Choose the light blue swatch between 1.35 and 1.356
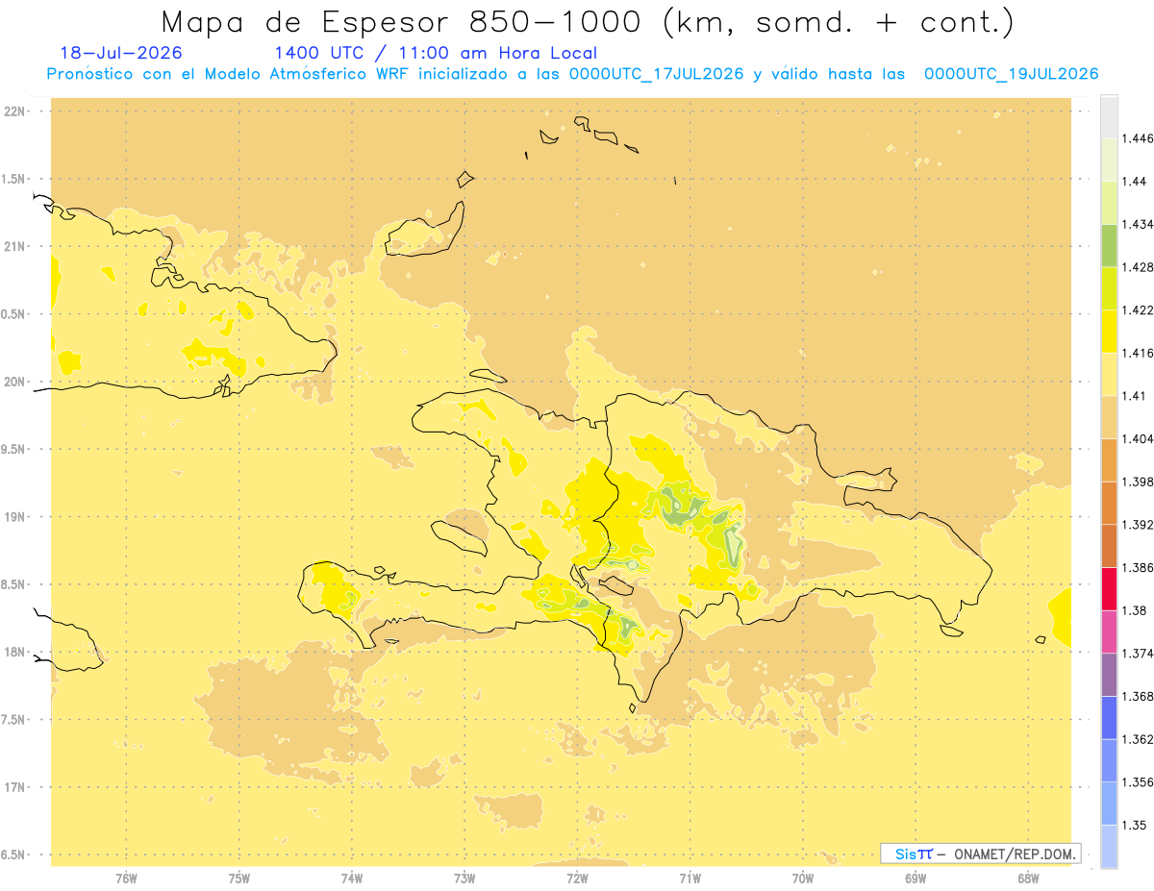Image resolution: width=1154 pixels, height=891 pixels. point(1109,804)
